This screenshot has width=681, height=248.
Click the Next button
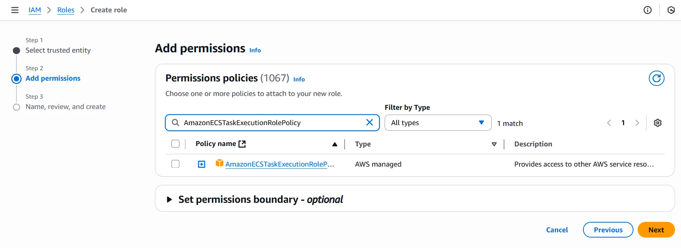[x=656, y=230]
